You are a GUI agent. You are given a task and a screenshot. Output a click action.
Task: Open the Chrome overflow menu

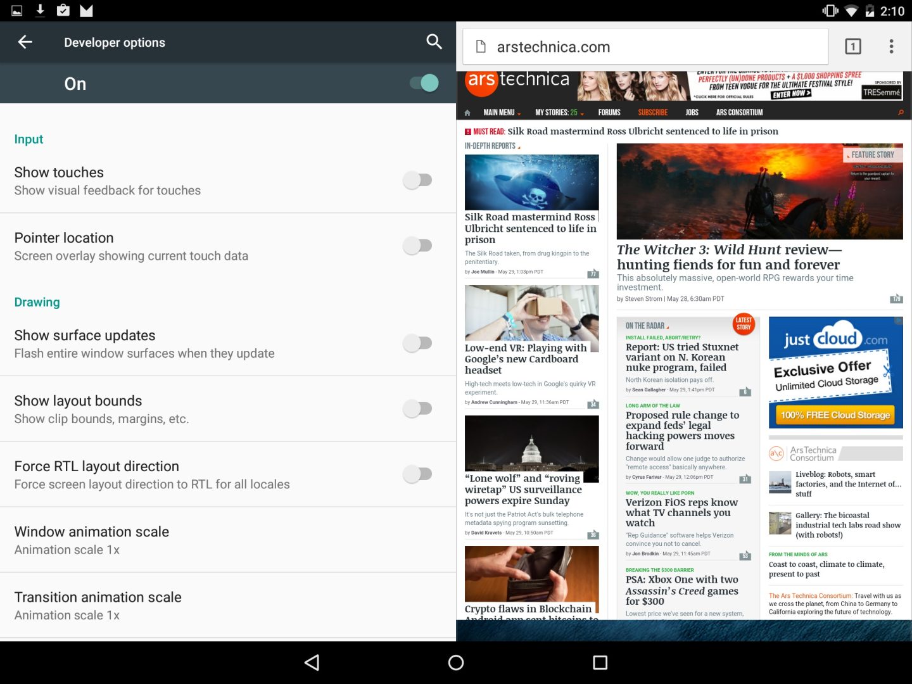[891, 46]
